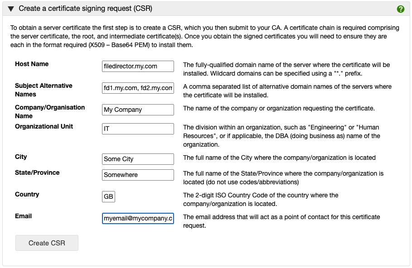
Task: Click the Email address input field
Action: click(x=138, y=219)
